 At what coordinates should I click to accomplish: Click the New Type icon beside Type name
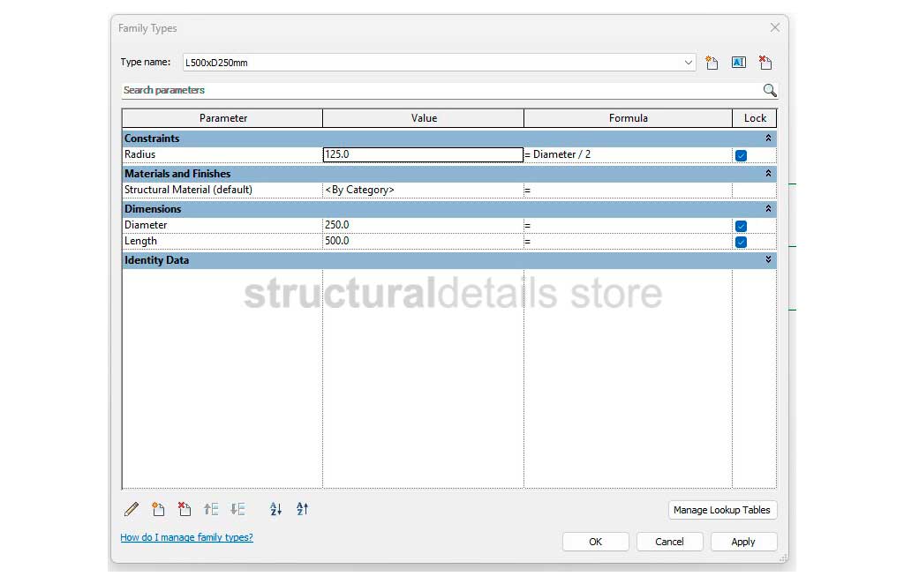[x=712, y=63]
